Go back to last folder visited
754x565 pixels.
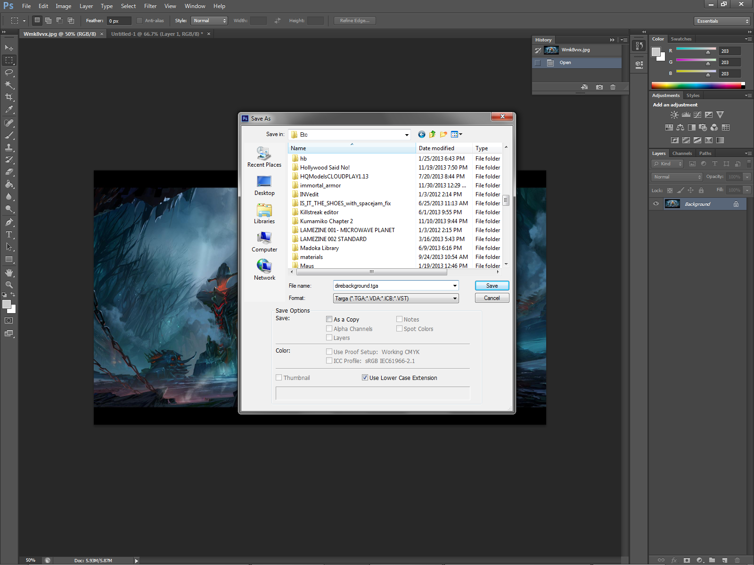coord(421,135)
